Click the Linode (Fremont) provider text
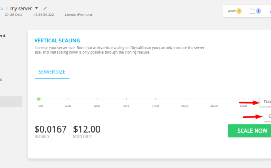 [x=79, y=14]
